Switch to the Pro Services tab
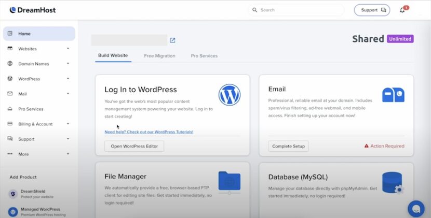 click(x=204, y=56)
